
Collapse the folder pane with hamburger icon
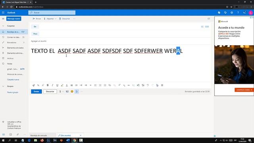(x=3, y=19)
